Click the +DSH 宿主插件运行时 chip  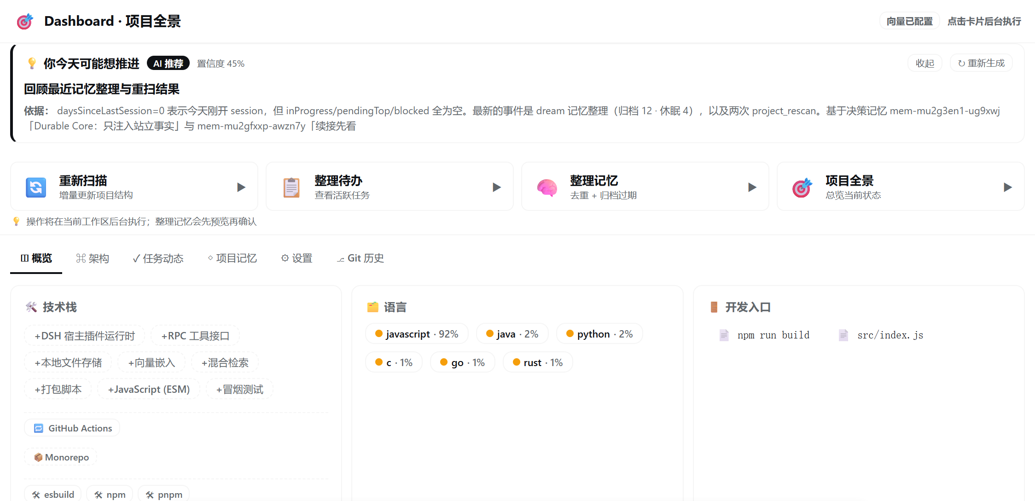(x=85, y=336)
